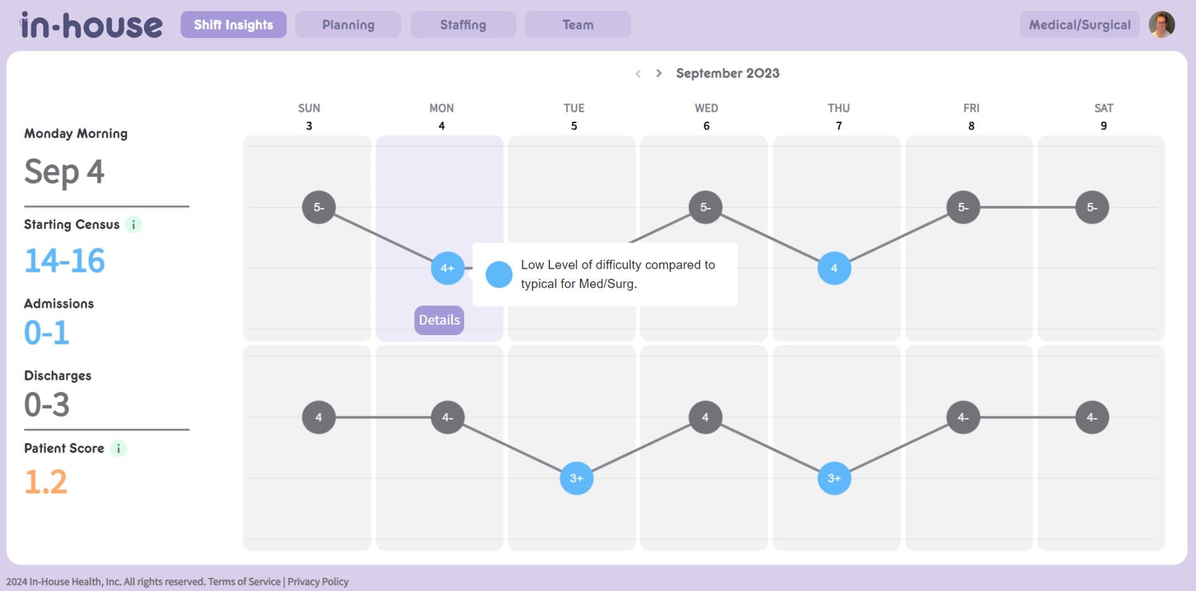Advance to October using the right chevron

pyautogui.click(x=658, y=73)
